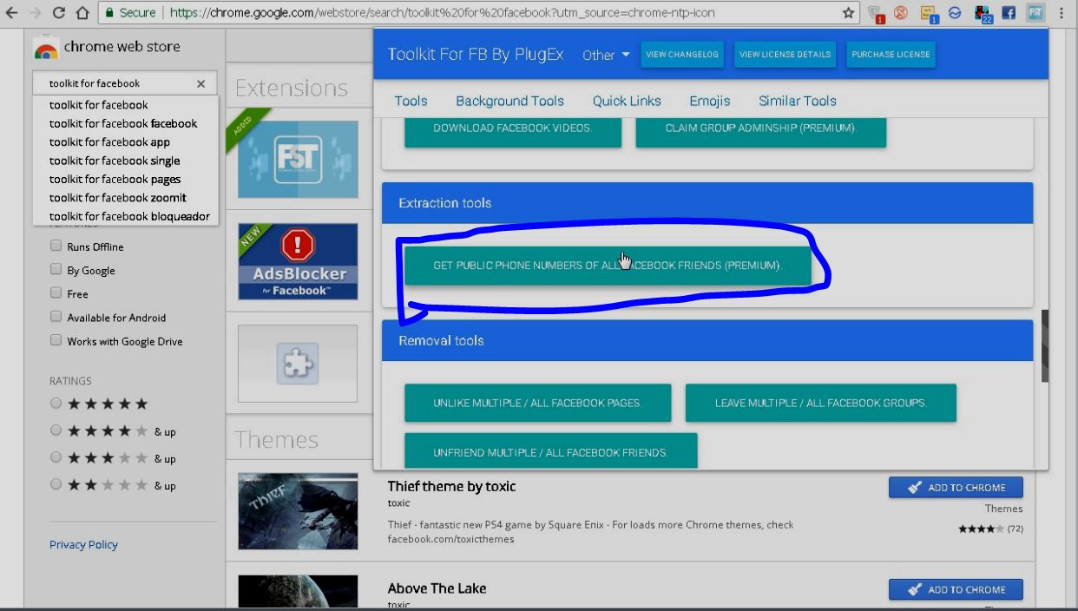Open the 'Thief theme by toxic' title

[x=451, y=487]
